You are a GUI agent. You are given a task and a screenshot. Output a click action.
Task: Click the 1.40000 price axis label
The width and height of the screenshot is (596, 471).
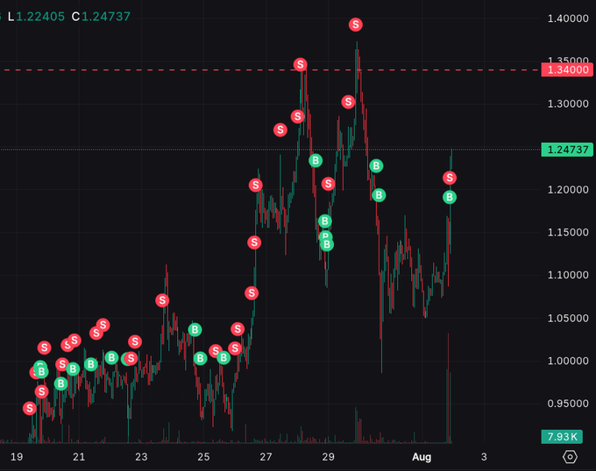(568, 18)
